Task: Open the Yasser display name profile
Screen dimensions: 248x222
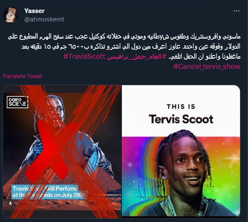Action: click(34, 11)
